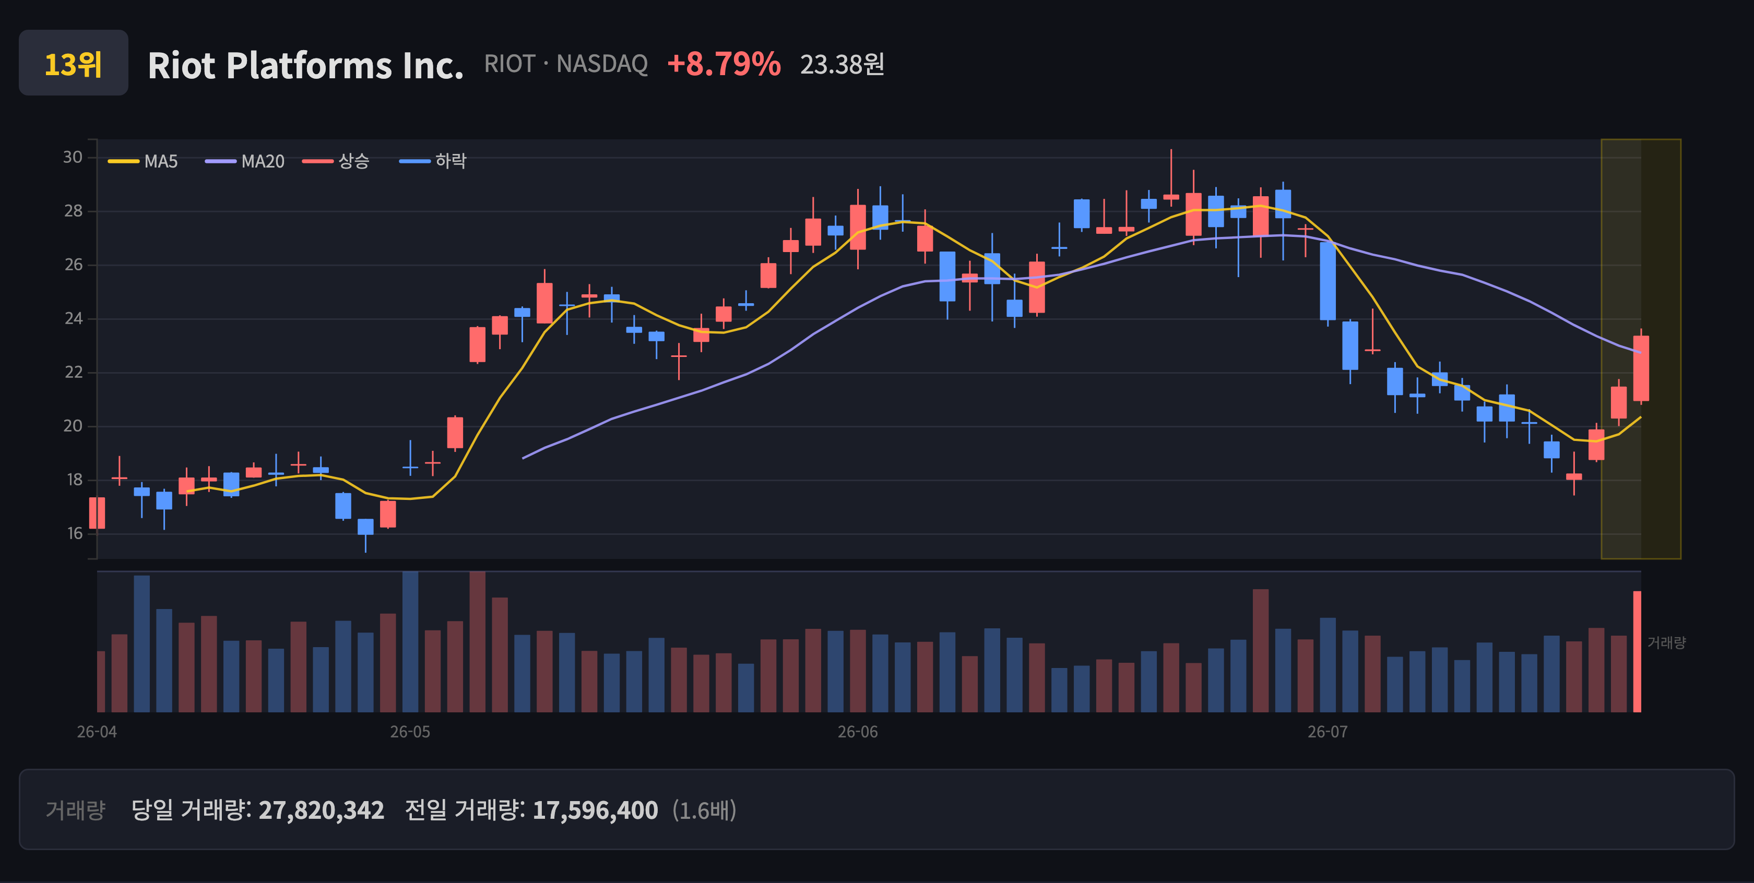Click the yellow MA5 legend line swatch
Viewport: 1754px width, 883px height.
tap(123, 161)
